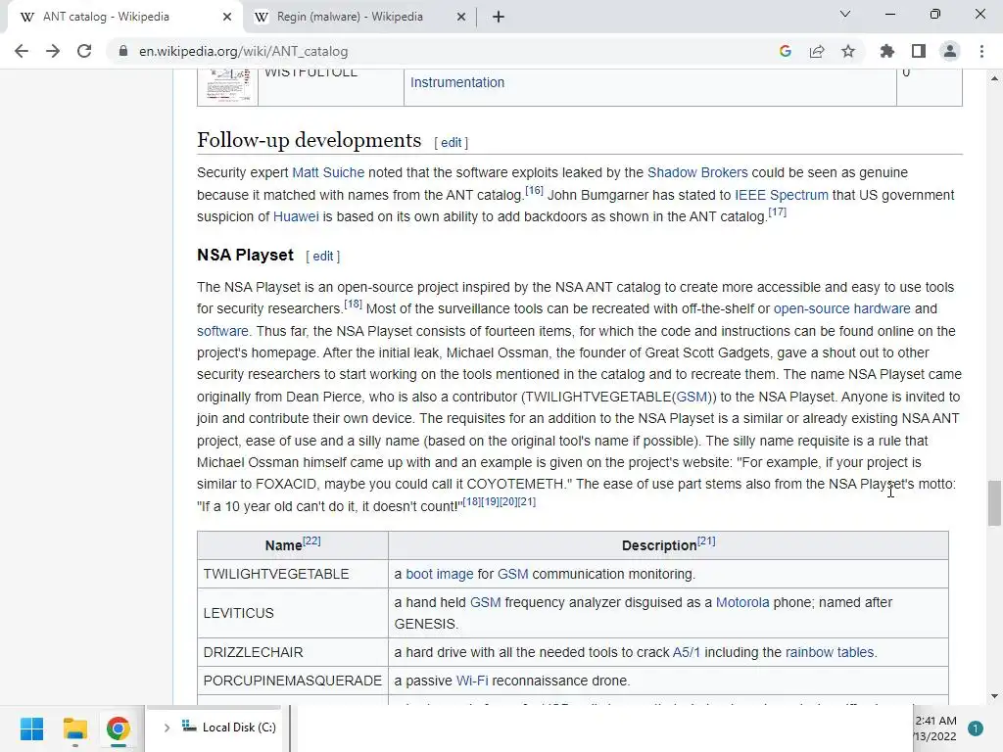Viewport: 1003px width, 752px height.
Task: Open citation 21 beside Description header
Action: [706, 540]
